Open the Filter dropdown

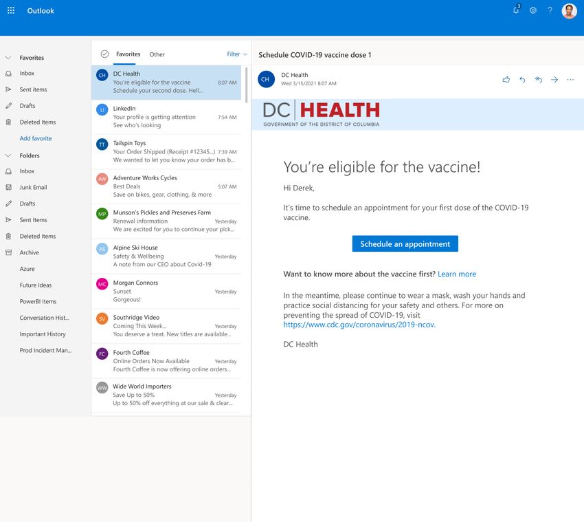(237, 54)
